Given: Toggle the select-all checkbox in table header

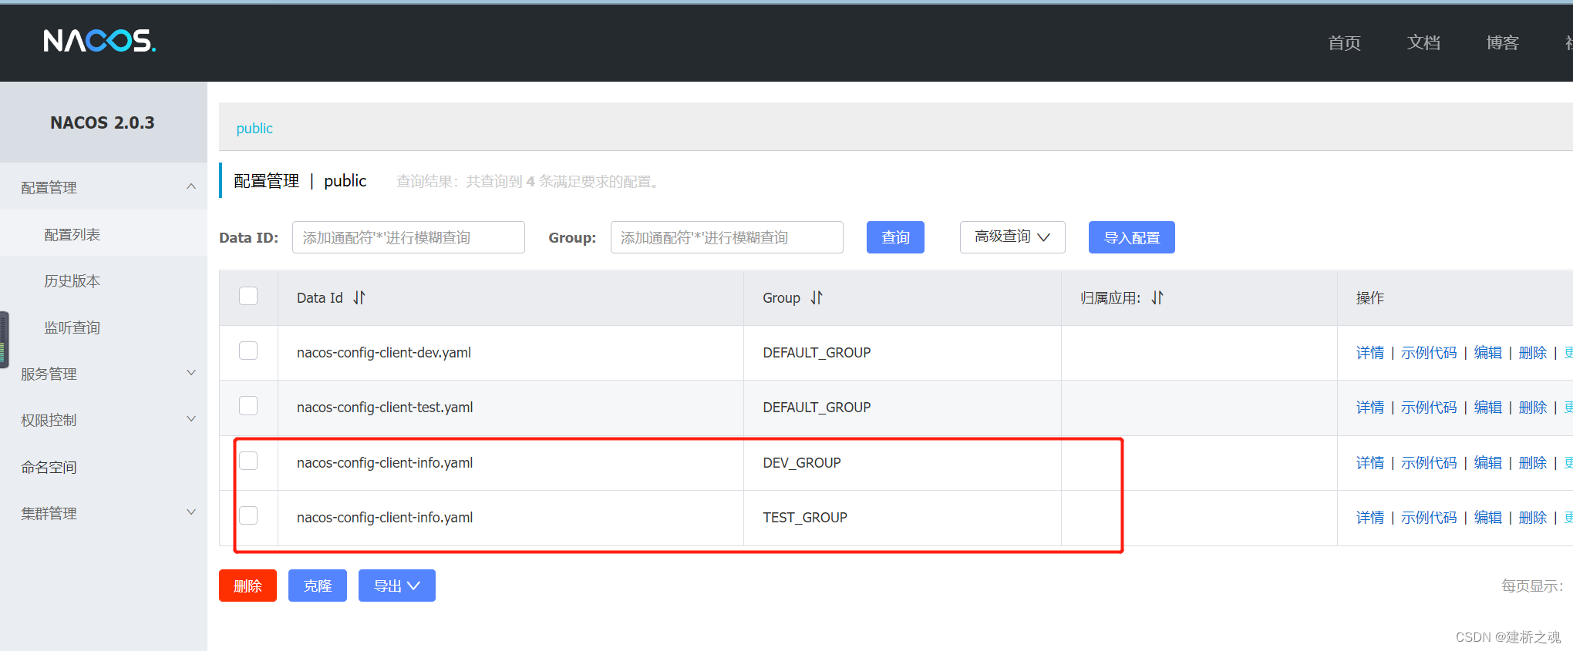Looking at the screenshot, I should (x=248, y=297).
